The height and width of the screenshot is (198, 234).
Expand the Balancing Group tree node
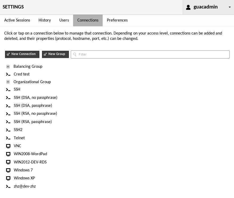8,67
